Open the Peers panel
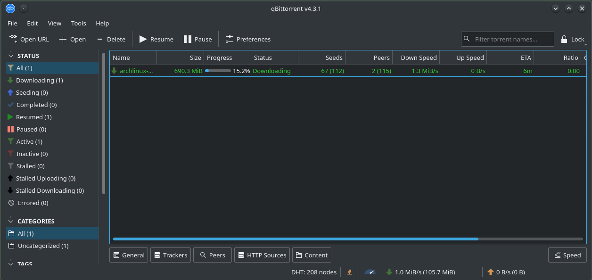The height and width of the screenshot is (280, 592). pos(212,255)
